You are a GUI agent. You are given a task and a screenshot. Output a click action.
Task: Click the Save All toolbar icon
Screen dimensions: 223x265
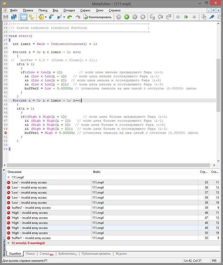[x=14, y=17]
